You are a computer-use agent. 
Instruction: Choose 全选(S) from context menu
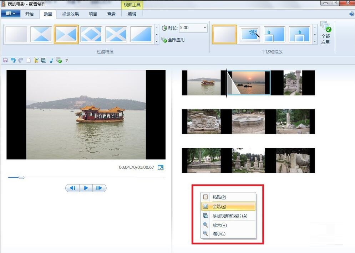pyautogui.click(x=228, y=206)
